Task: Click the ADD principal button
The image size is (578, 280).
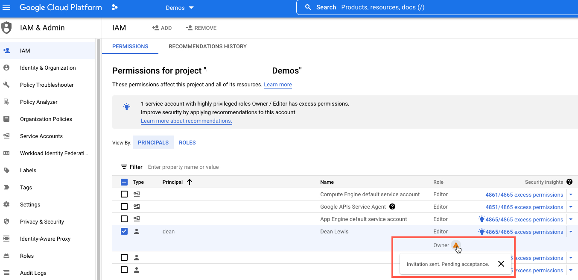Action: [x=162, y=28]
